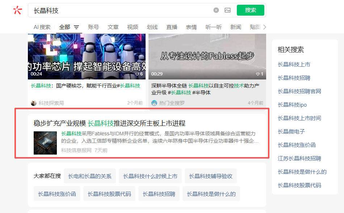Open related search 长晶科技上市
Screen dimensions: 344x213
pos(294,64)
